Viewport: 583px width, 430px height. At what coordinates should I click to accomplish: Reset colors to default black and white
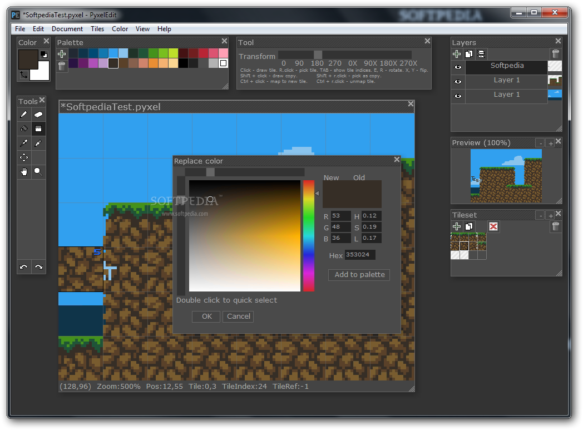coord(44,55)
